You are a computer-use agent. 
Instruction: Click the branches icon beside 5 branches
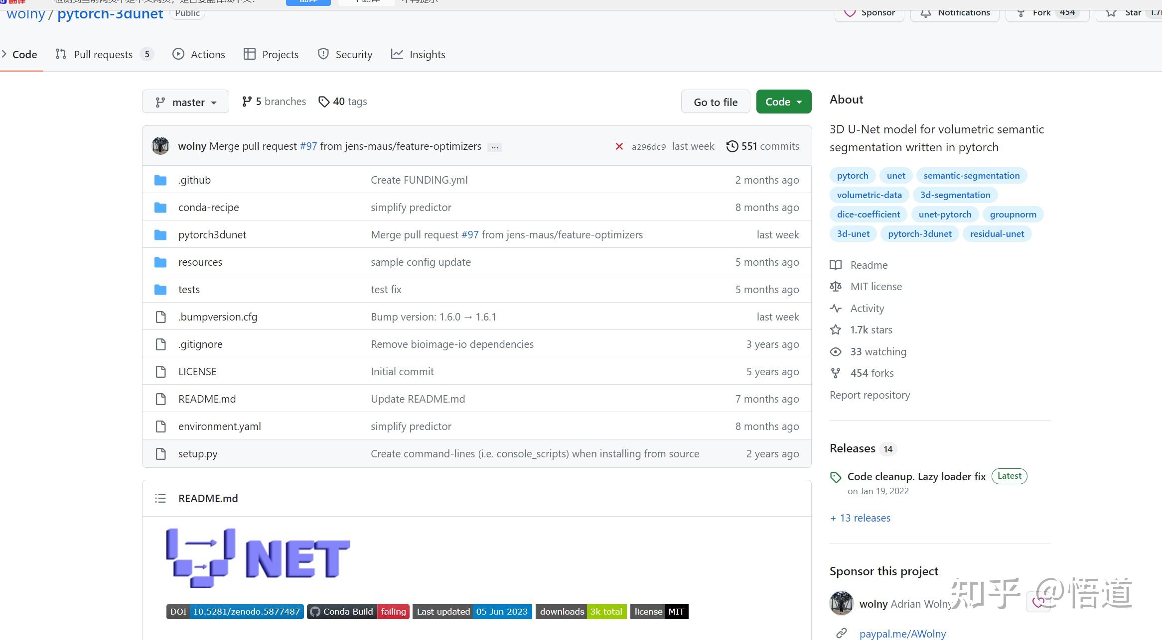[x=247, y=102]
